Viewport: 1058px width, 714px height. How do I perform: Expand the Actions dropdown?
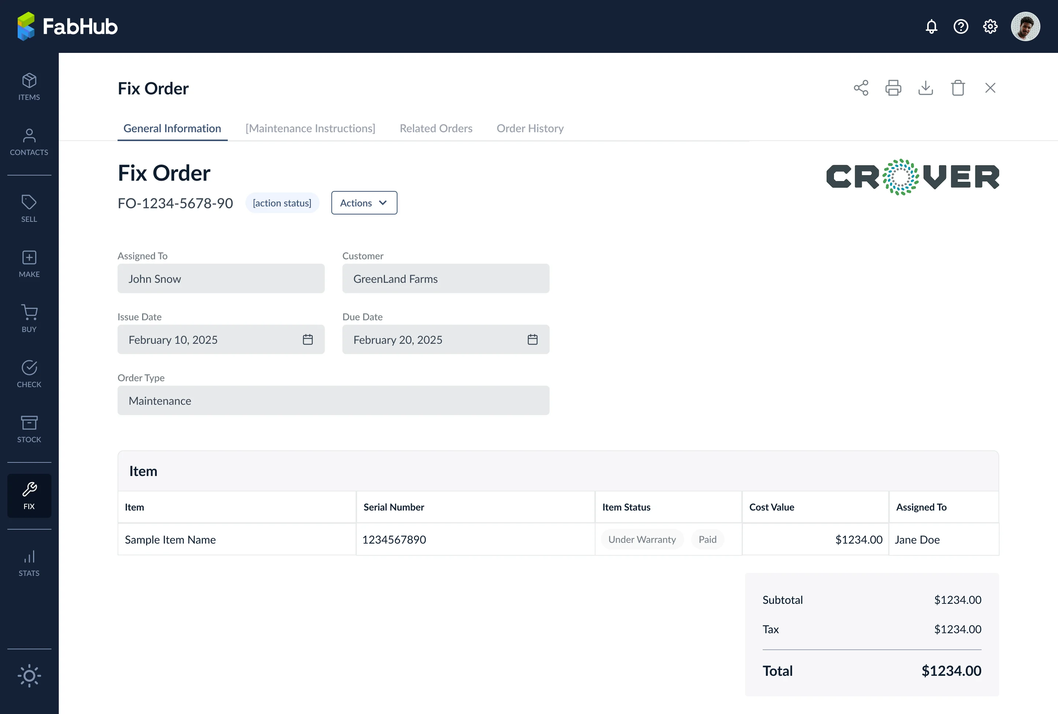364,203
